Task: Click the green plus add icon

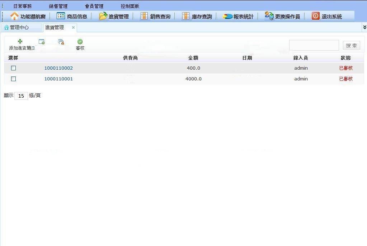Action: (20, 41)
